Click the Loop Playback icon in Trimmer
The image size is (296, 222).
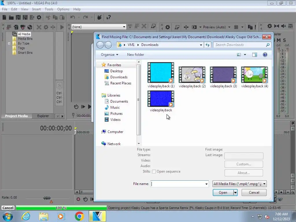[76, 107]
